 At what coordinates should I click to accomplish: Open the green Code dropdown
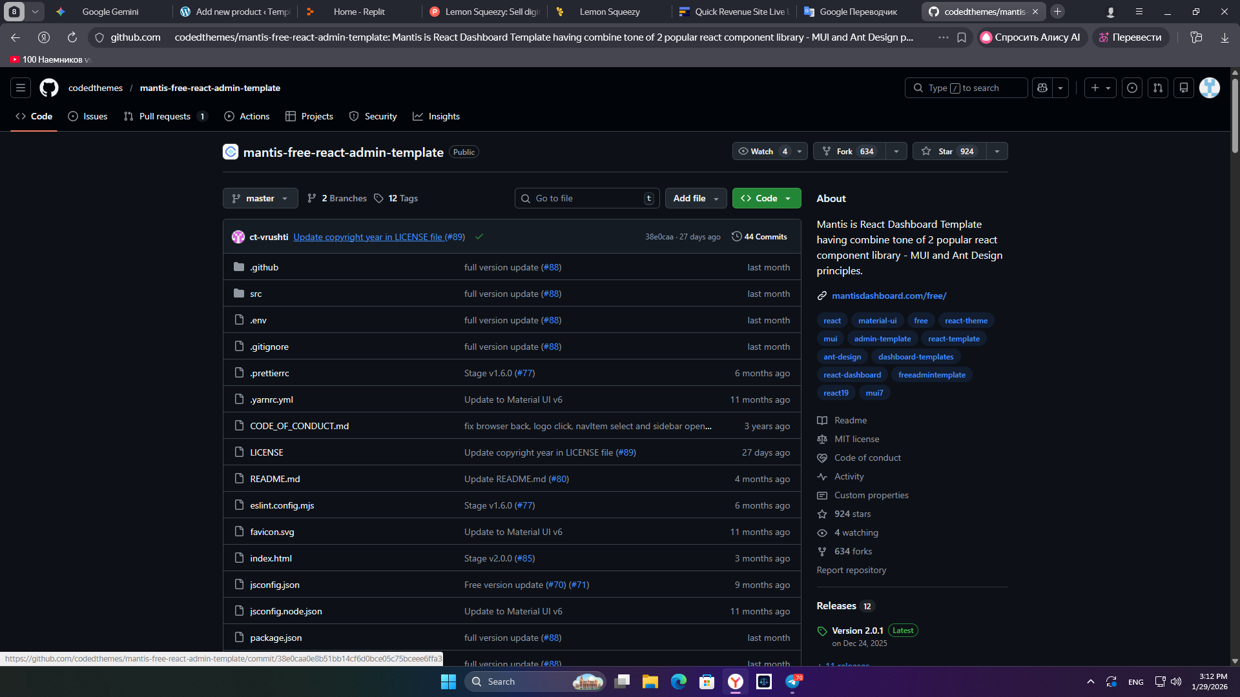[x=767, y=198]
